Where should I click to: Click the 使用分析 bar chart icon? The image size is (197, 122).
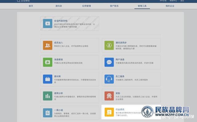tap(48, 96)
